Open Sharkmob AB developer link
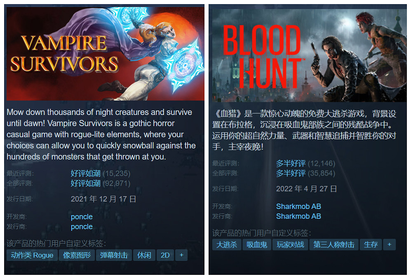The image size is (411, 279). pyautogui.click(x=298, y=206)
